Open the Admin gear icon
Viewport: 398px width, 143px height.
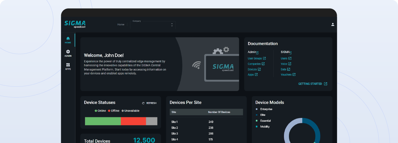[x=68, y=52]
